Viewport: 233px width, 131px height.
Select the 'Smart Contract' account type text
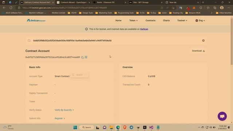[x=62, y=76]
